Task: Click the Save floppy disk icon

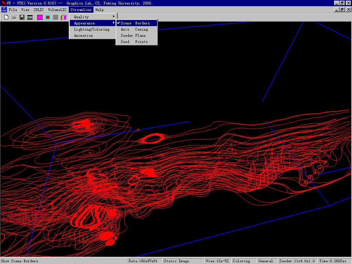Action: 22,17
